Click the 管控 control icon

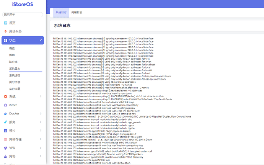tap(5, 131)
